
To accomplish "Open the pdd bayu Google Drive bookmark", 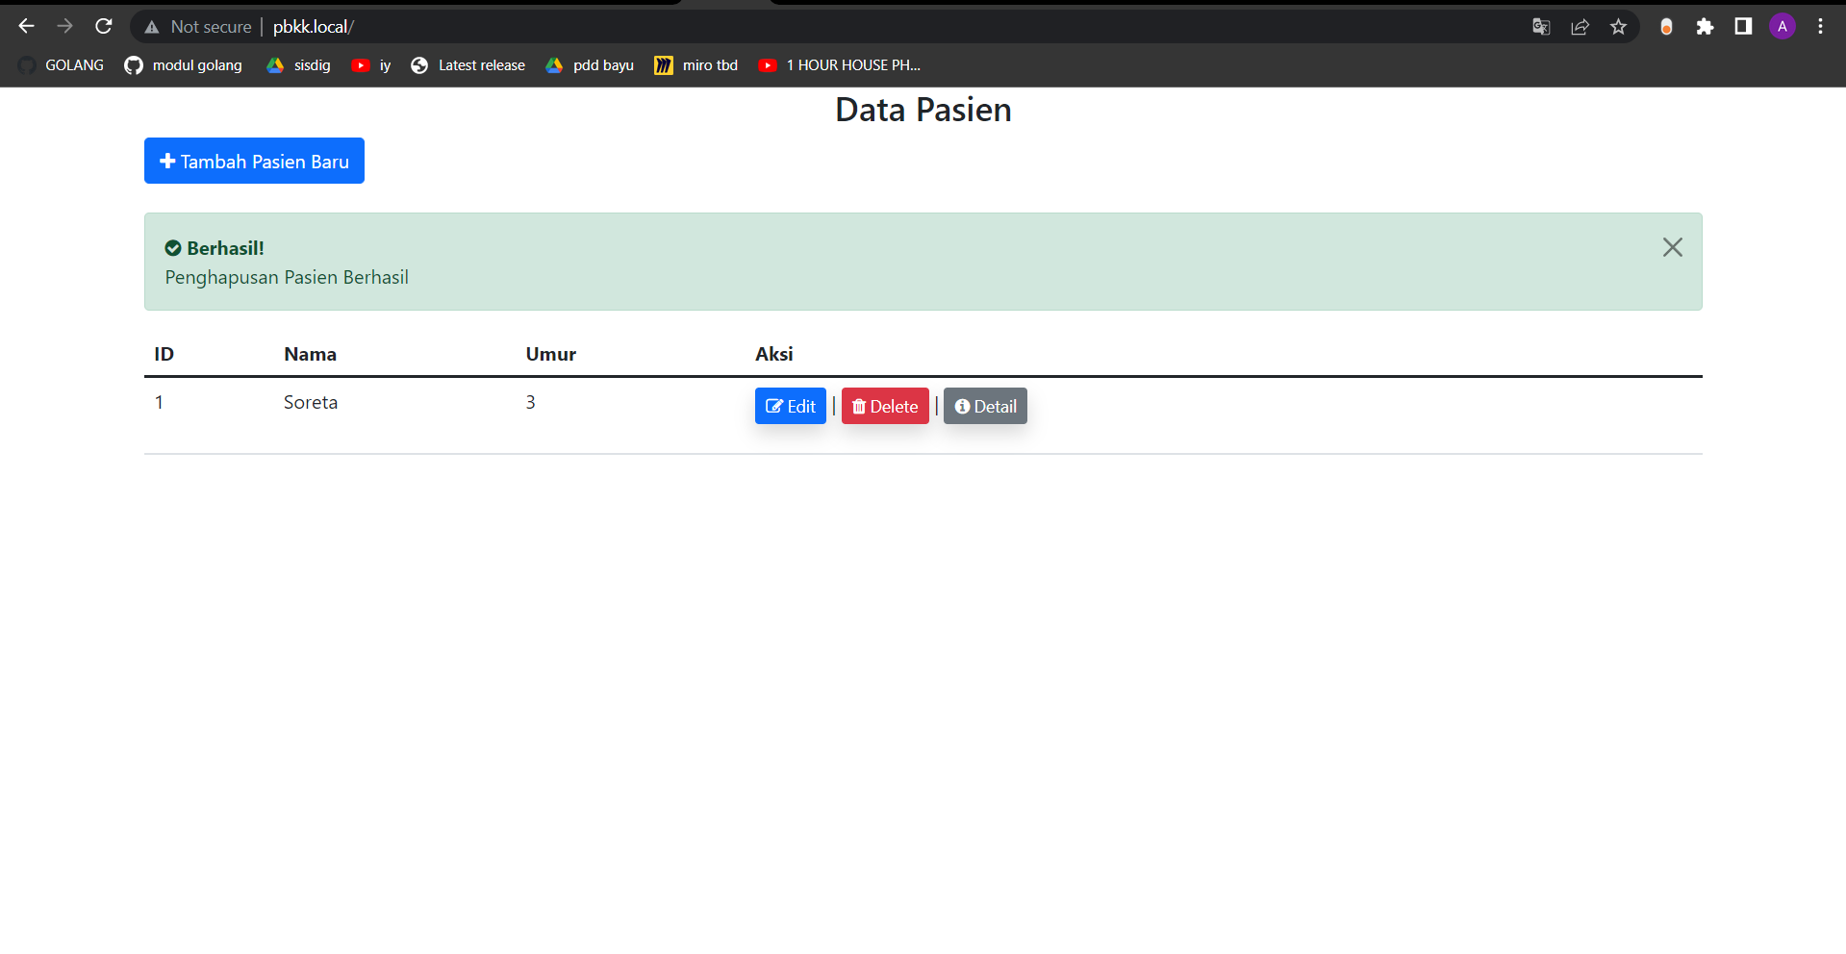I will point(589,65).
